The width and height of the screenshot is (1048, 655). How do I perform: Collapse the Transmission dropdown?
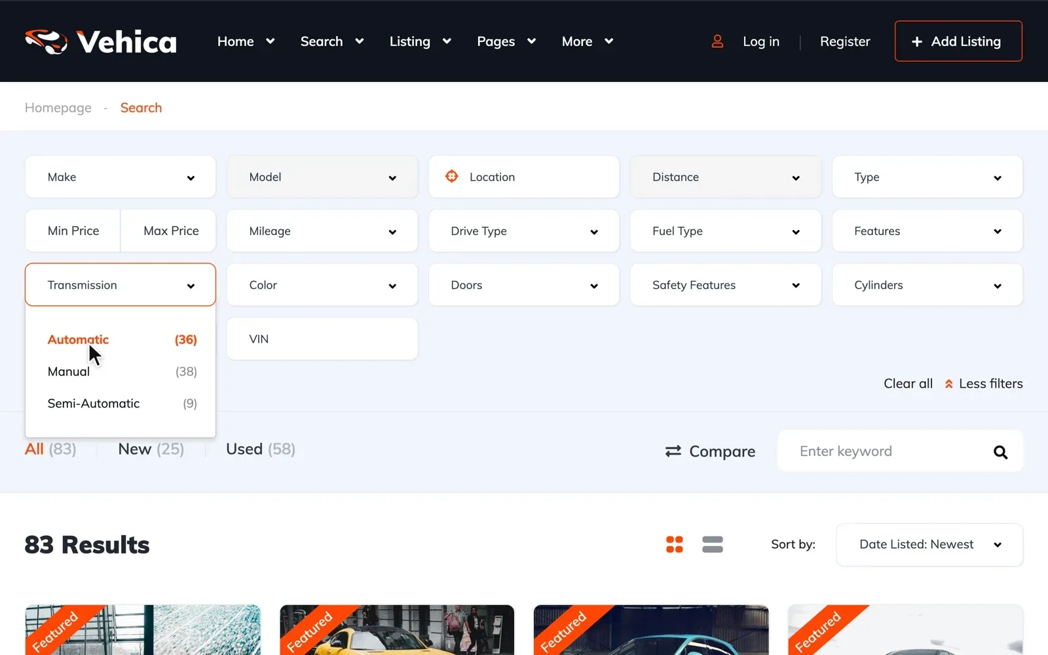click(x=121, y=285)
